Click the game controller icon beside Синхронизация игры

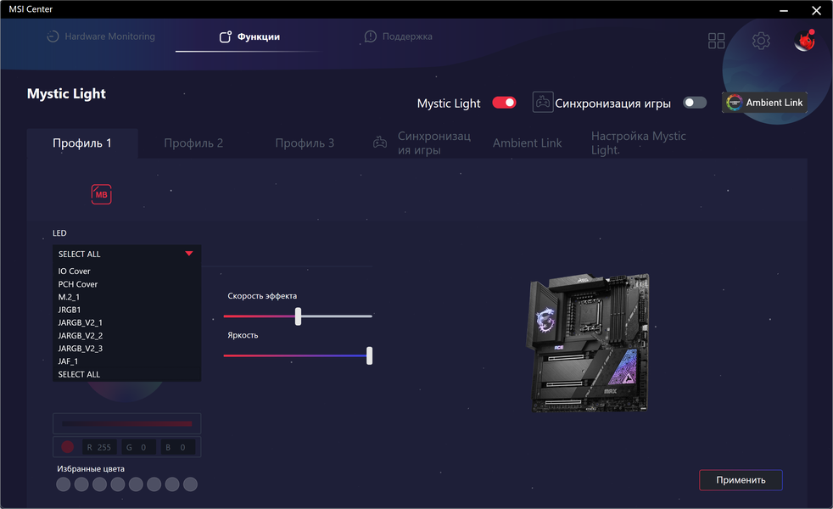click(x=542, y=102)
